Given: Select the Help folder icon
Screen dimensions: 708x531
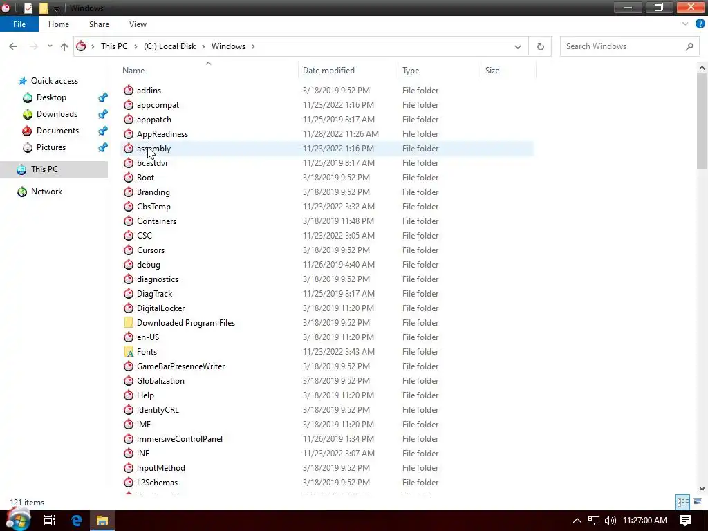Looking at the screenshot, I should coord(129,395).
